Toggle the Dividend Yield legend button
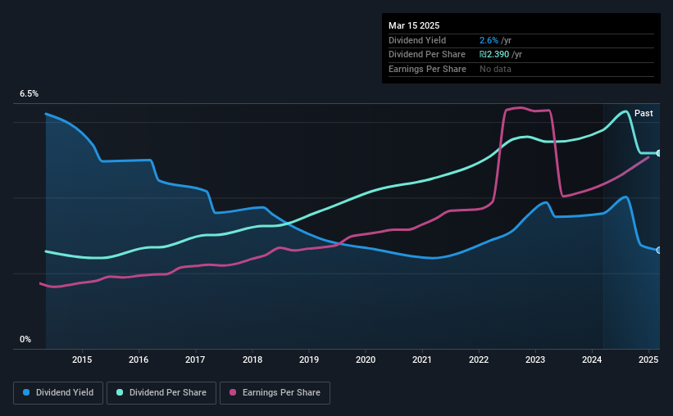This screenshot has width=673, height=416. pyautogui.click(x=58, y=393)
